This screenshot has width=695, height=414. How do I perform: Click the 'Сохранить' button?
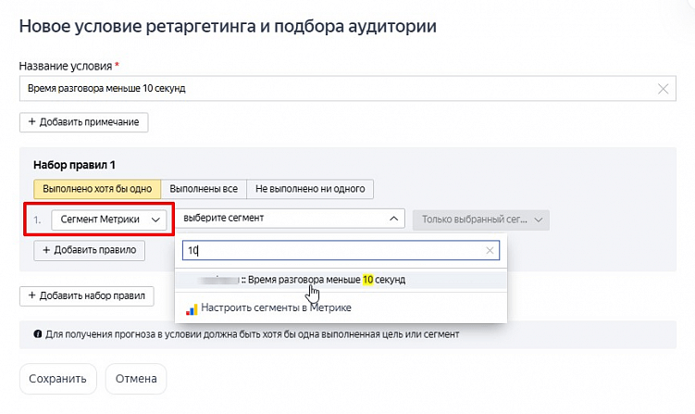coord(58,379)
